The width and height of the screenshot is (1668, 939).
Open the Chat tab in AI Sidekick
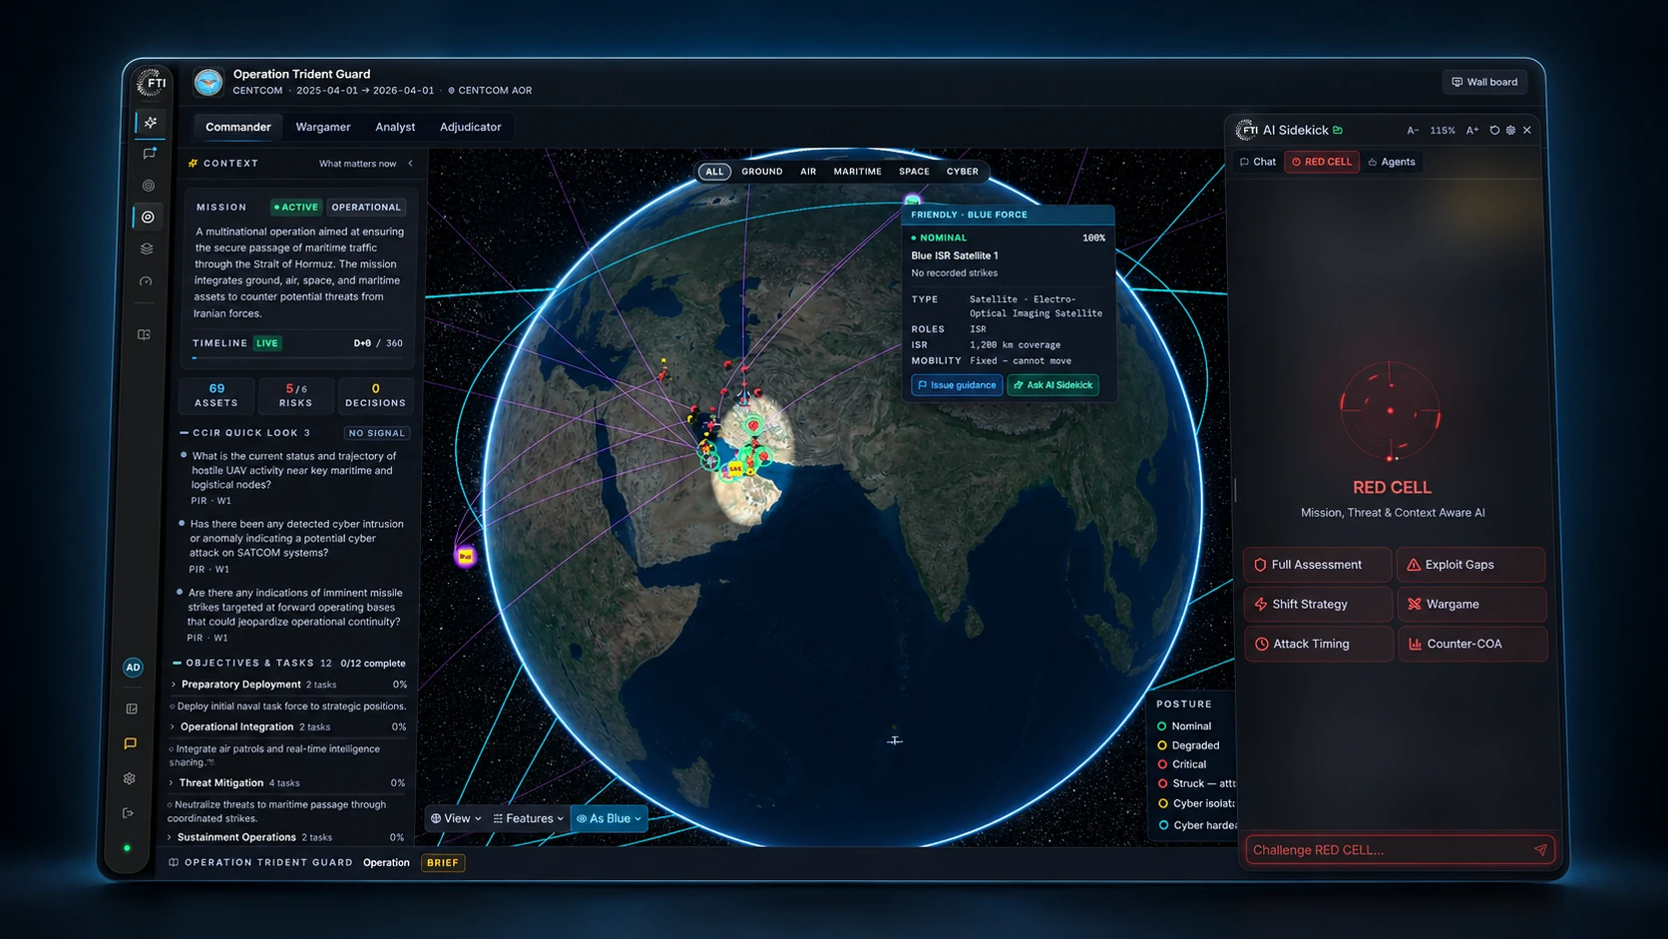point(1258,162)
